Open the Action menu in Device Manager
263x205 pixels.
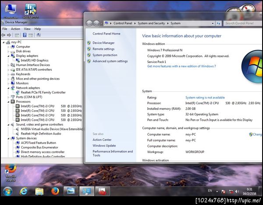tap(15, 29)
